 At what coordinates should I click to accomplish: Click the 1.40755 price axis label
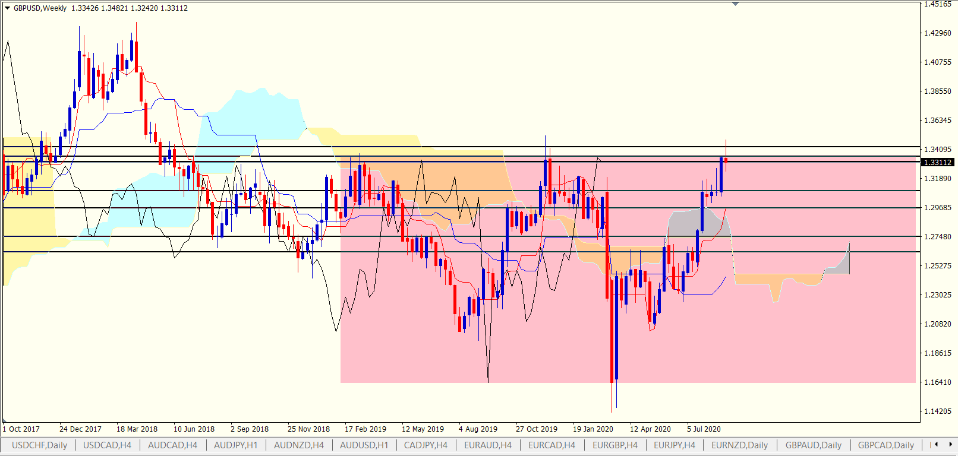(937, 62)
